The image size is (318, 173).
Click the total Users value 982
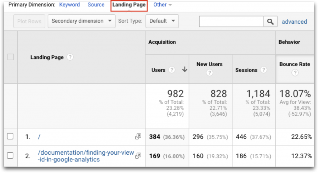coord(175,94)
